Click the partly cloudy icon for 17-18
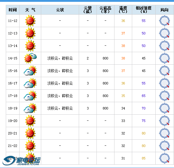The width and height of the screenshot is (174, 168). pyautogui.click(x=30, y=96)
